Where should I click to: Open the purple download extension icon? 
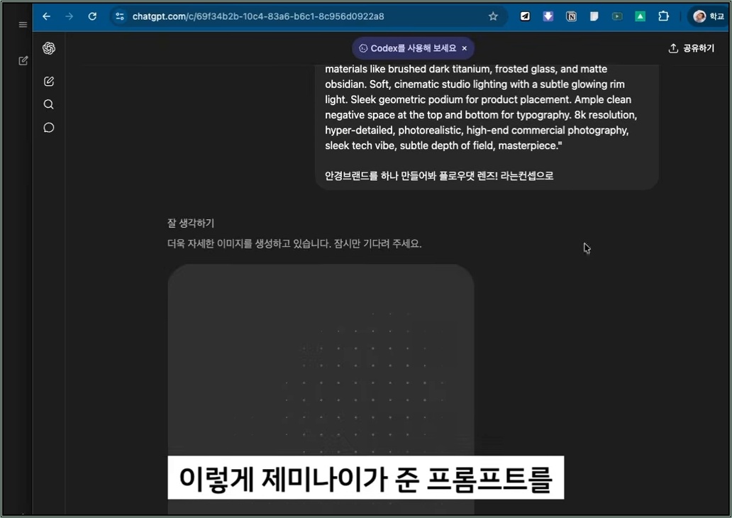[548, 16]
